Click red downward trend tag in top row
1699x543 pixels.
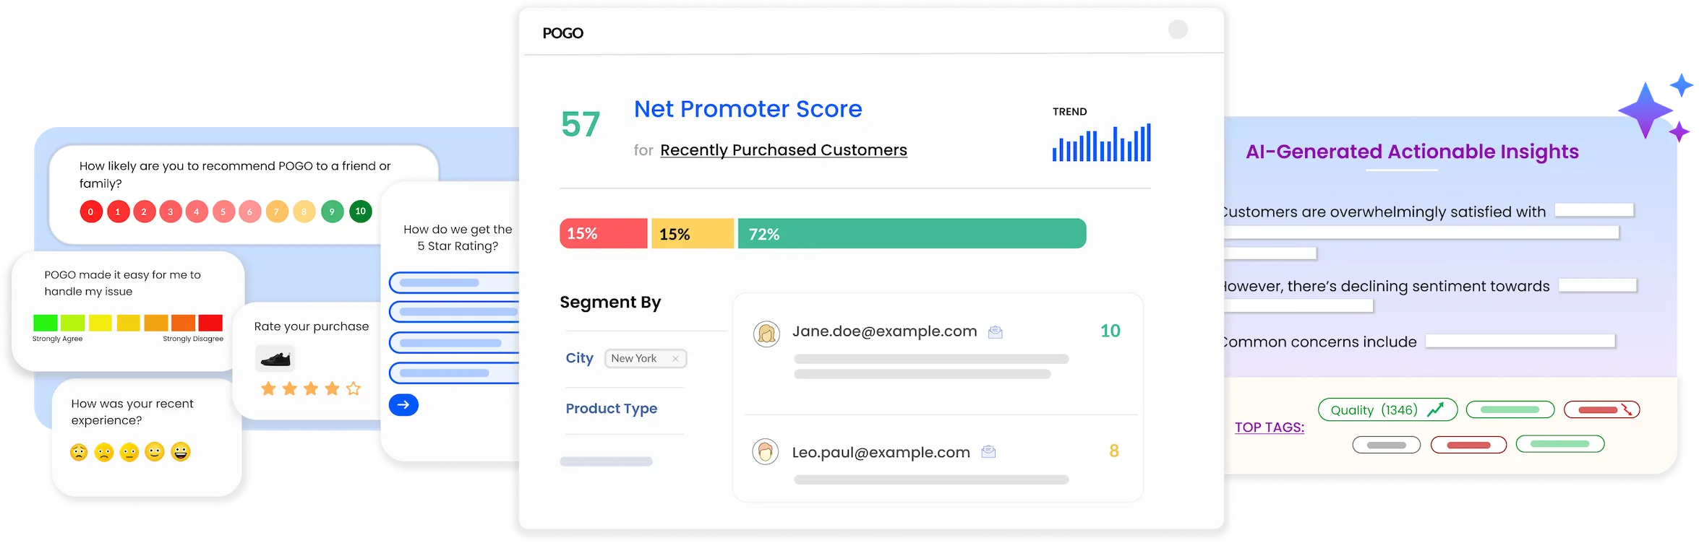[x=1602, y=410]
